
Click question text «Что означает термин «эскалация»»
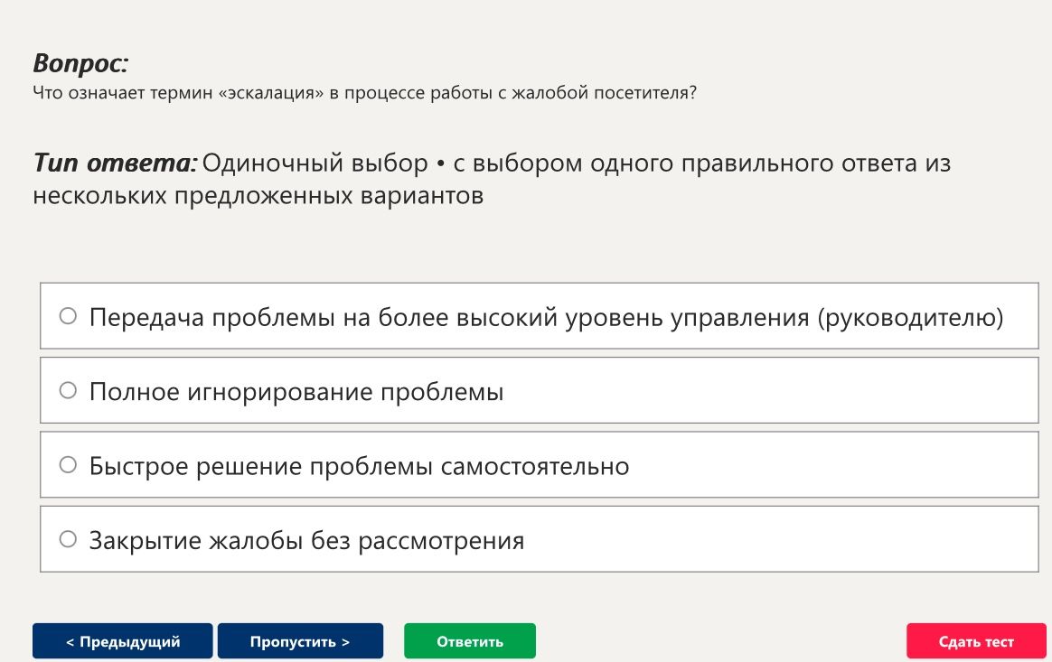click(178, 92)
